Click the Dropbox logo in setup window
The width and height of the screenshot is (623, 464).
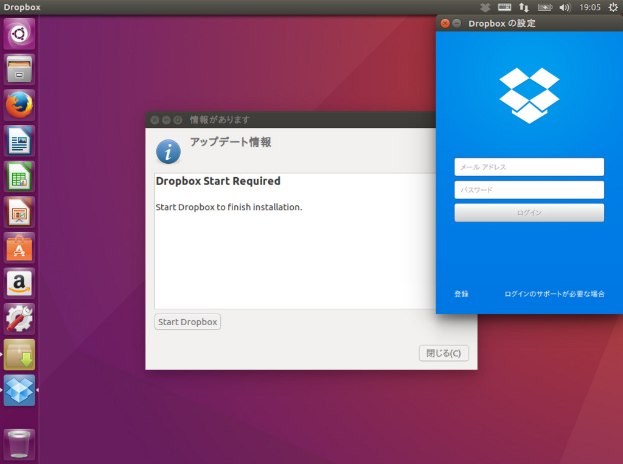click(529, 96)
